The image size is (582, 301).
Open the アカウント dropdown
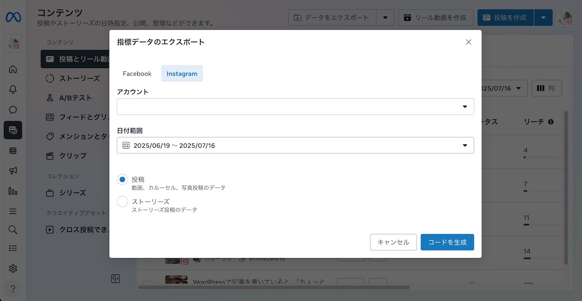pyautogui.click(x=295, y=107)
